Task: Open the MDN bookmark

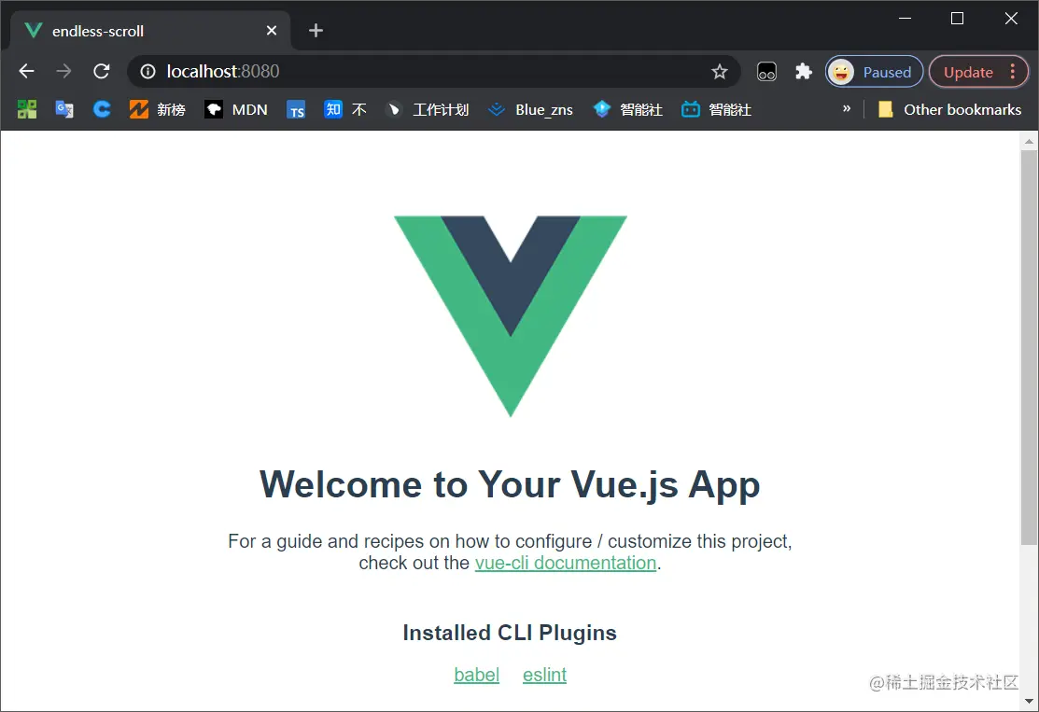Action: pyautogui.click(x=236, y=109)
